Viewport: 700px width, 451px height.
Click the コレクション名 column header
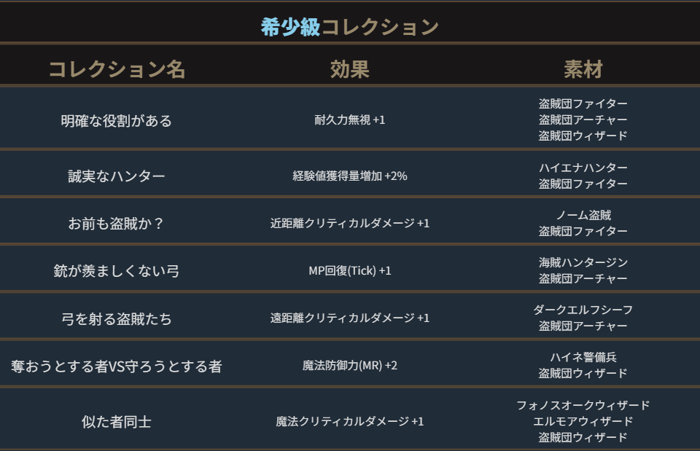tap(117, 69)
